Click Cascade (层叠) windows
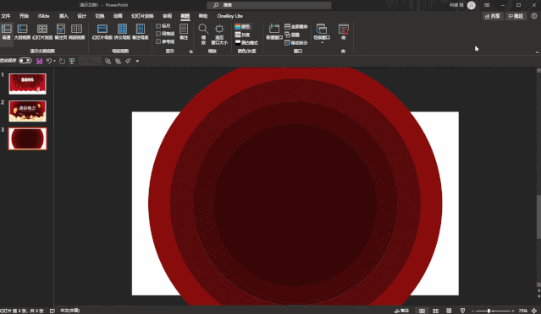 pyautogui.click(x=292, y=35)
